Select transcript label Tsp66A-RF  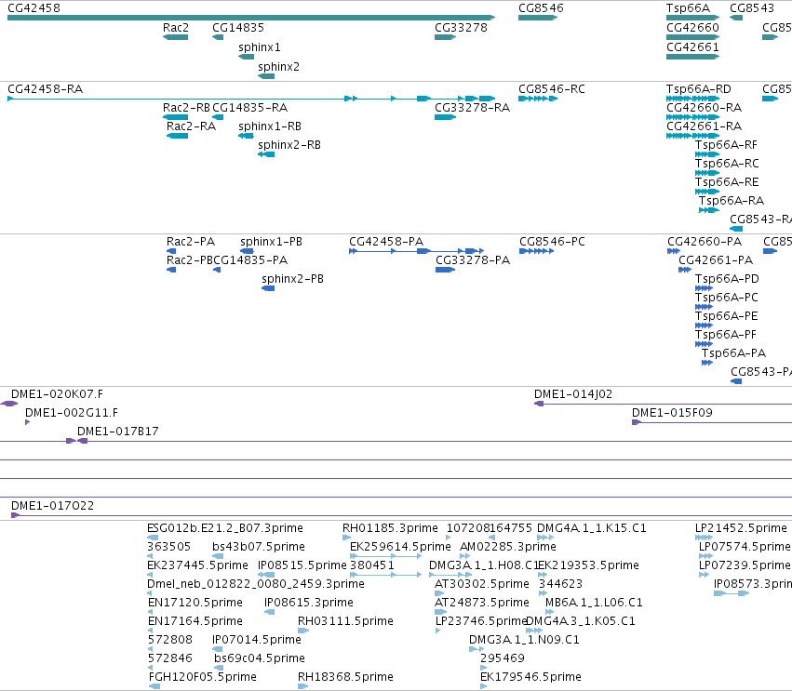[x=726, y=145]
